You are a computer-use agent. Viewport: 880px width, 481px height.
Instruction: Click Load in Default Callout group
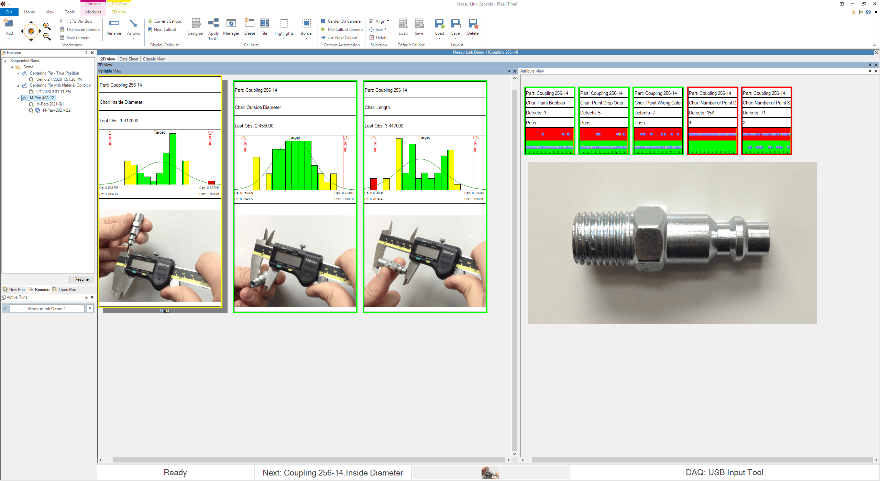pyautogui.click(x=403, y=29)
